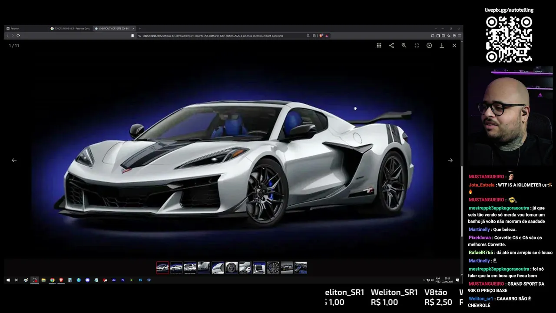
Task: Open Discord from the taskbar
Action: (x=87, y=280)
